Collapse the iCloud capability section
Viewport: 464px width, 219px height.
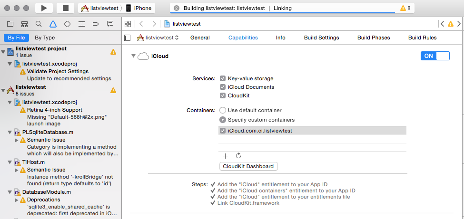pyautogui.click(x=134, y=56)
